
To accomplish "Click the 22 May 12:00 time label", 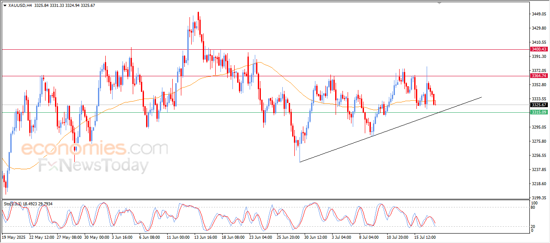I will [42, 237].
